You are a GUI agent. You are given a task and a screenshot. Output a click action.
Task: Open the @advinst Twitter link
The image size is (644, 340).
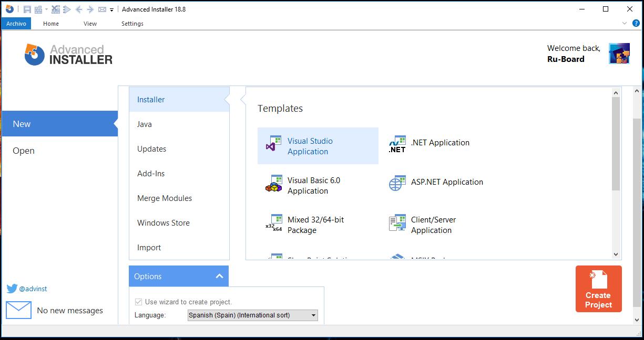pyautogui.click(x=33, y=289)
